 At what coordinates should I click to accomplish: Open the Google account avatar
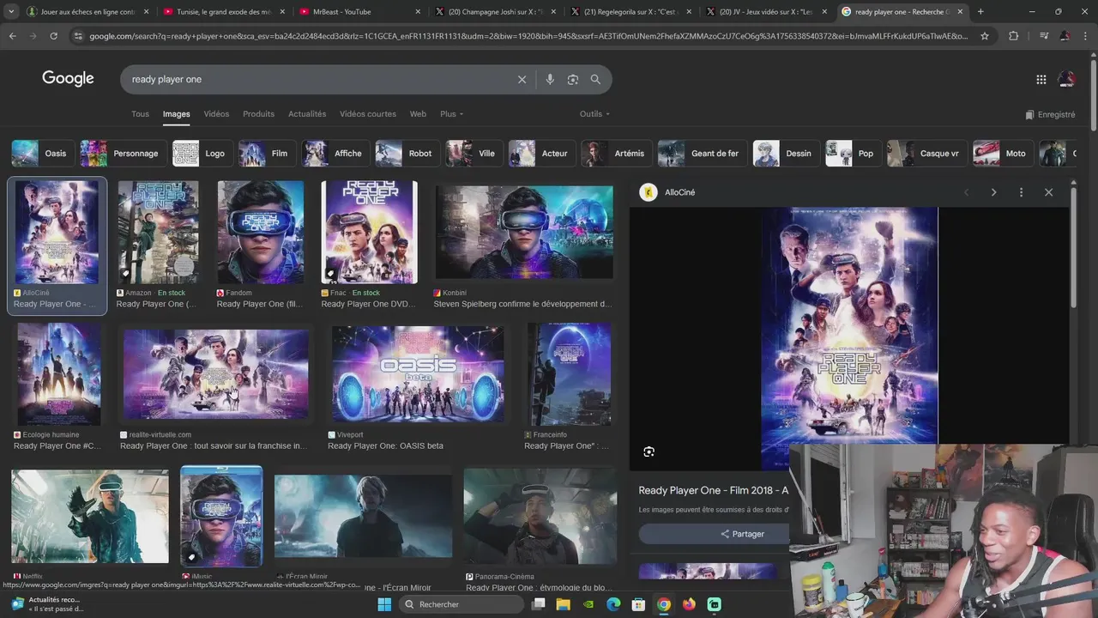pos(1067,79)
